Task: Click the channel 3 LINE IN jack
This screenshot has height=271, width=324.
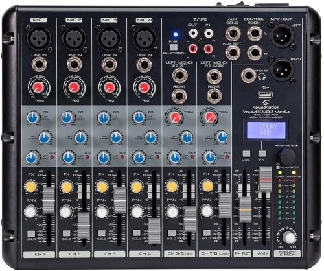Action: (x=110, y=65)
